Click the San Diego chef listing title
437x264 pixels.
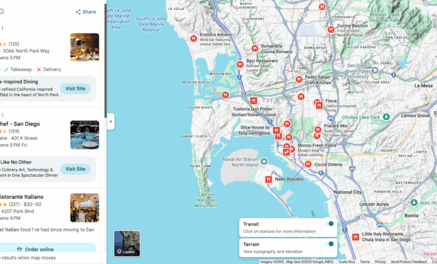20,124
